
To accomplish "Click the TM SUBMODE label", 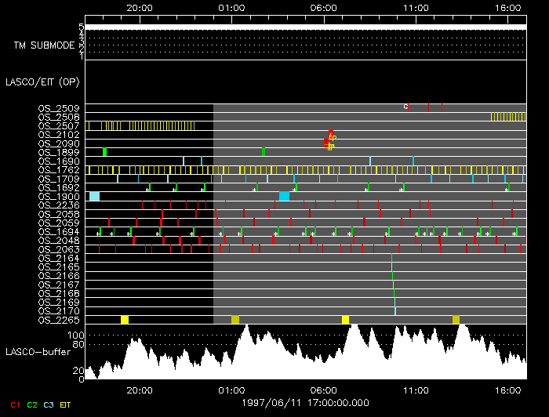I will pos(44,45).
